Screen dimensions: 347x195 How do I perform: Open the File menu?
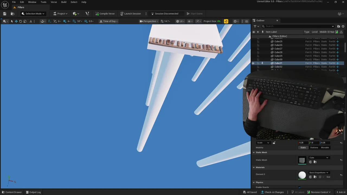click(14, 2)
